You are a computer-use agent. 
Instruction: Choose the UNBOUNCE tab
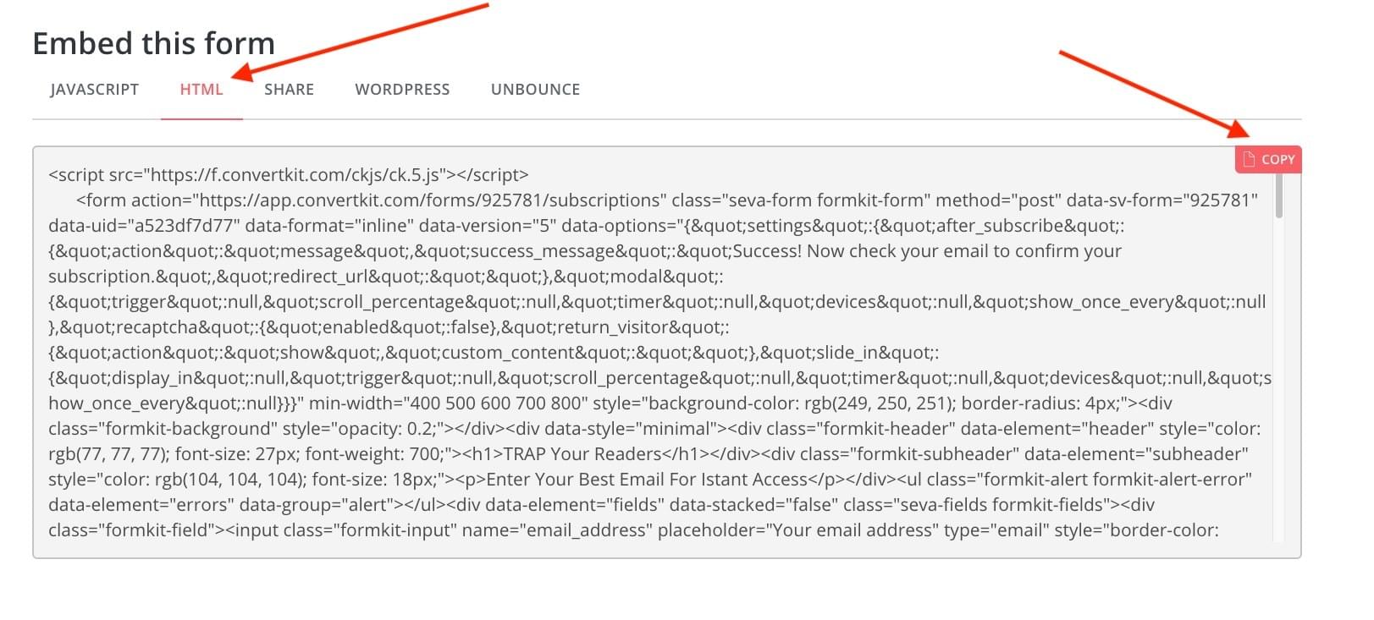click(535, 90)
